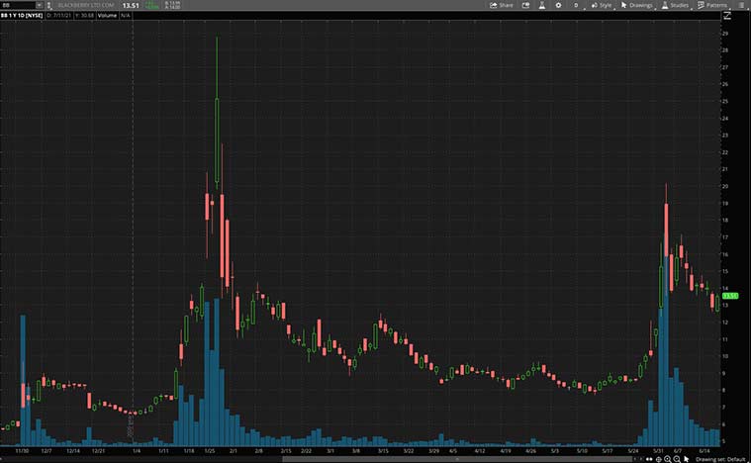The width and height of the screenshot is (751, 463).
Task: Open the chart settings gear icon
Action: [x=558, y=5]
